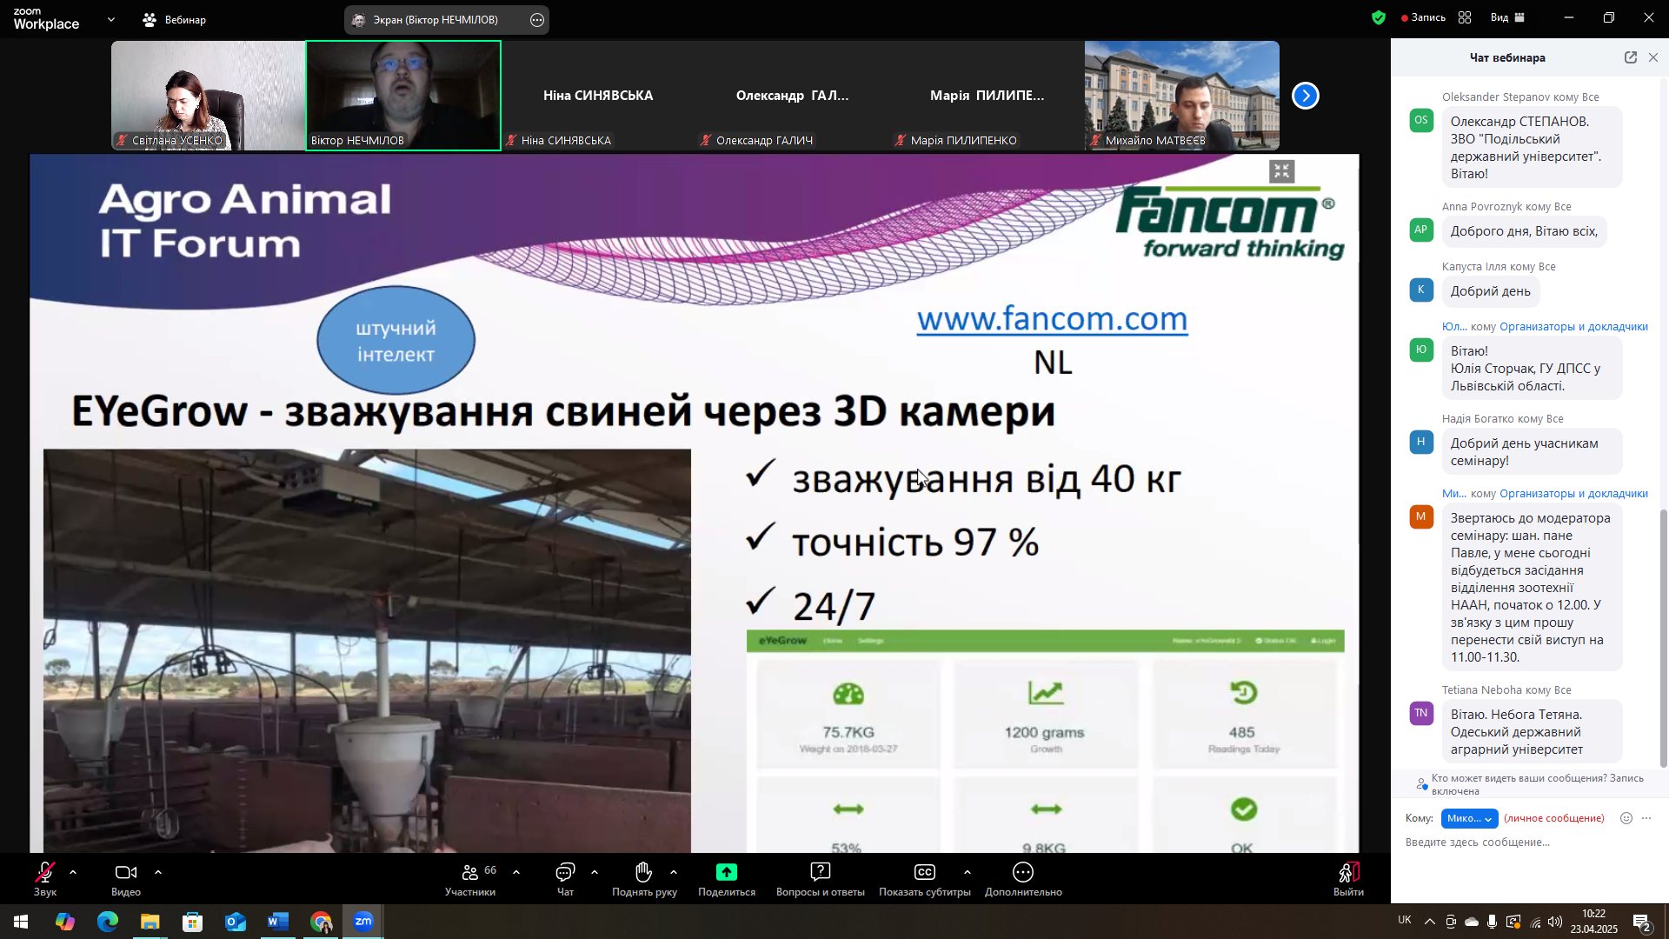Viewport: 1669px width, 939px height.
Task: Show hidden tray icons chevron
Action: tap(1429, 922)
